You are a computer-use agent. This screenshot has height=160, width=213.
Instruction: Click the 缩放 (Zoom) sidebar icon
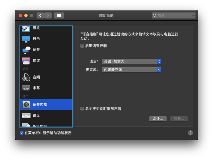(x=26, y=28)
